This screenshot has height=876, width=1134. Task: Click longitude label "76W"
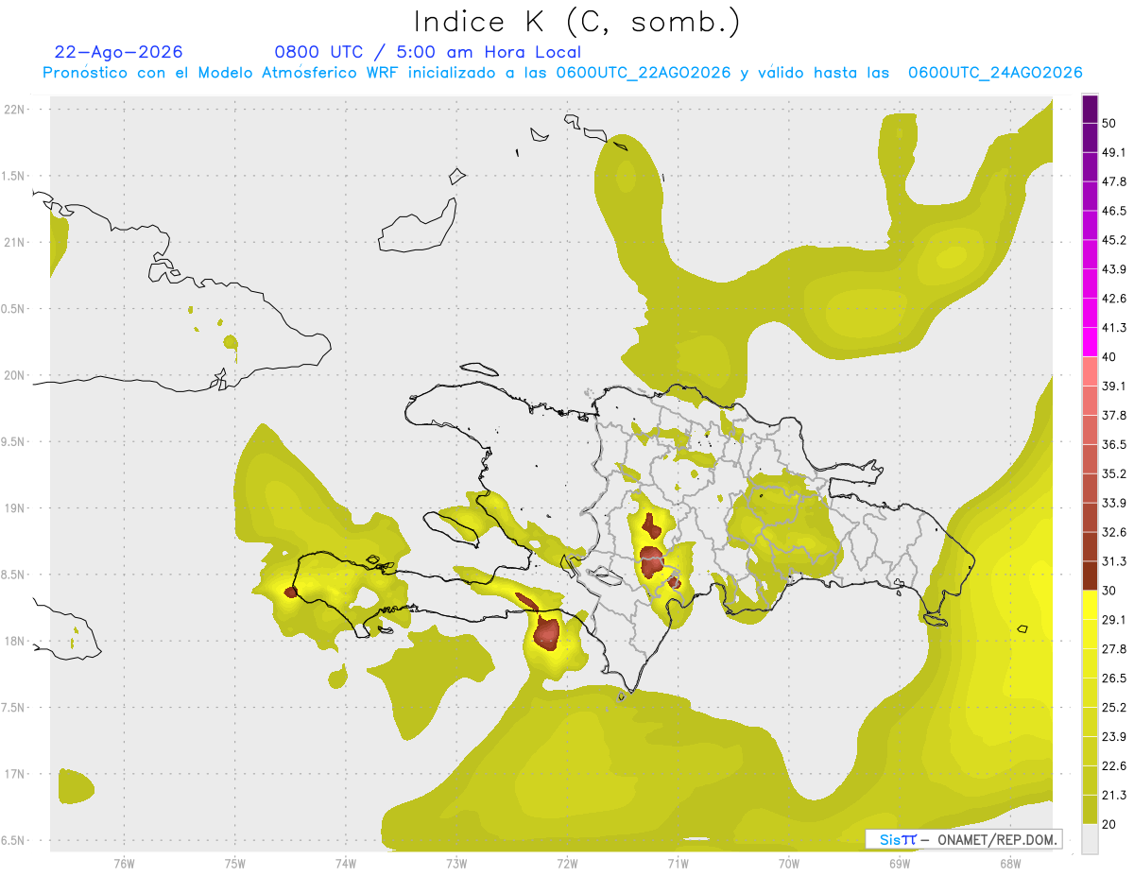click(124, 863)
